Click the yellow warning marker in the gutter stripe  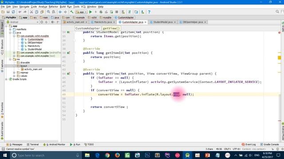[x=280, y=58]
